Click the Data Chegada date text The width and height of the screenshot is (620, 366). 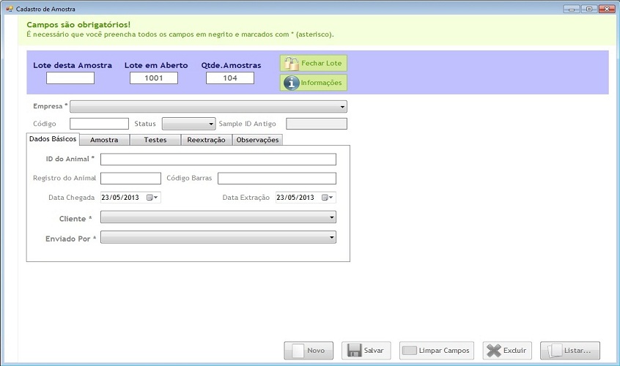click(120, 198)
